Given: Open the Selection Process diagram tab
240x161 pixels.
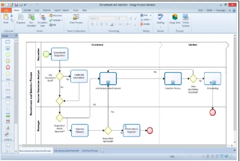Looking at the screenshot, I should (90, 151).
